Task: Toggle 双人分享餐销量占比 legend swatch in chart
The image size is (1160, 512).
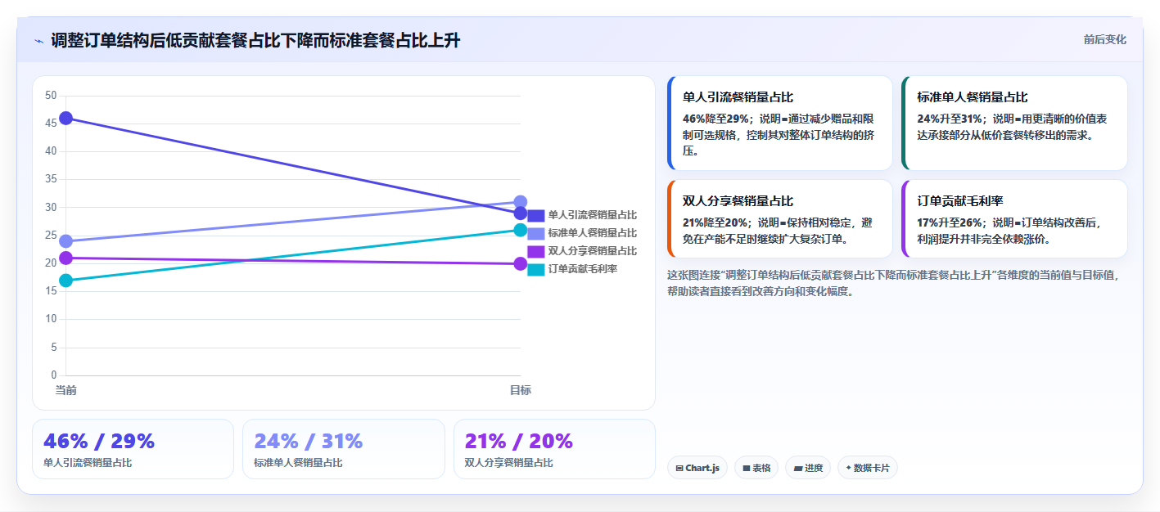Action: pos(536,251)
